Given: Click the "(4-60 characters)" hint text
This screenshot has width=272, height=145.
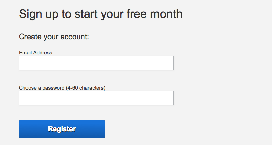Looking at the screenshot, I should coord(85,88).
